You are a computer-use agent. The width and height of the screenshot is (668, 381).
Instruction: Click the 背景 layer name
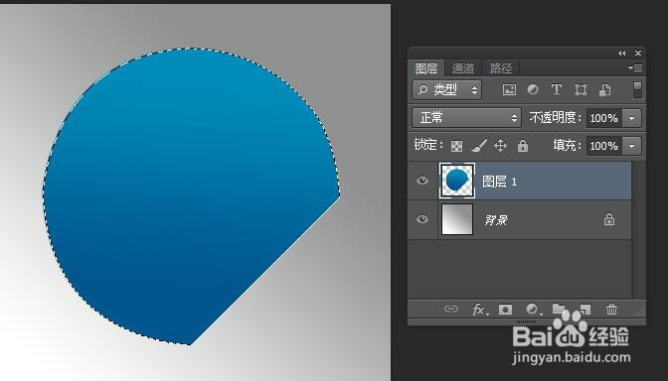click(496, 220)
